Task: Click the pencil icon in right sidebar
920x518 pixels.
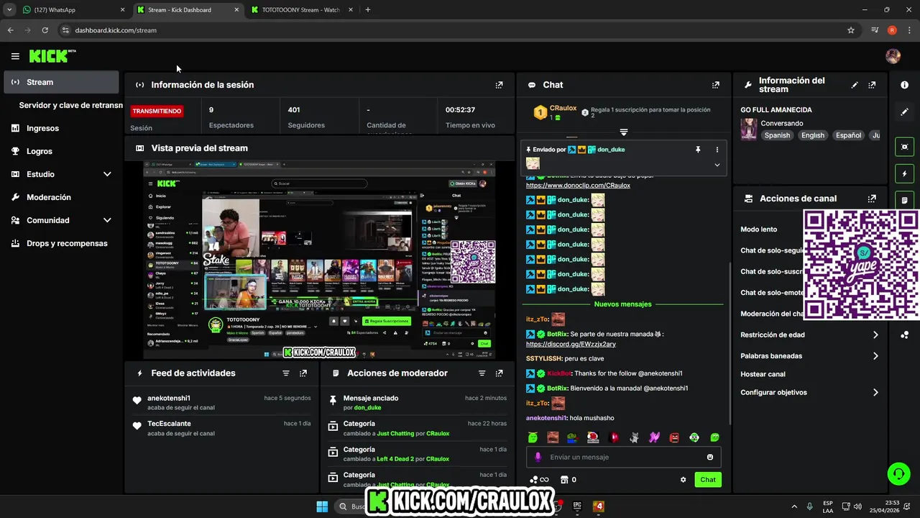Action: pyautogui.click(x=904, y=112)
